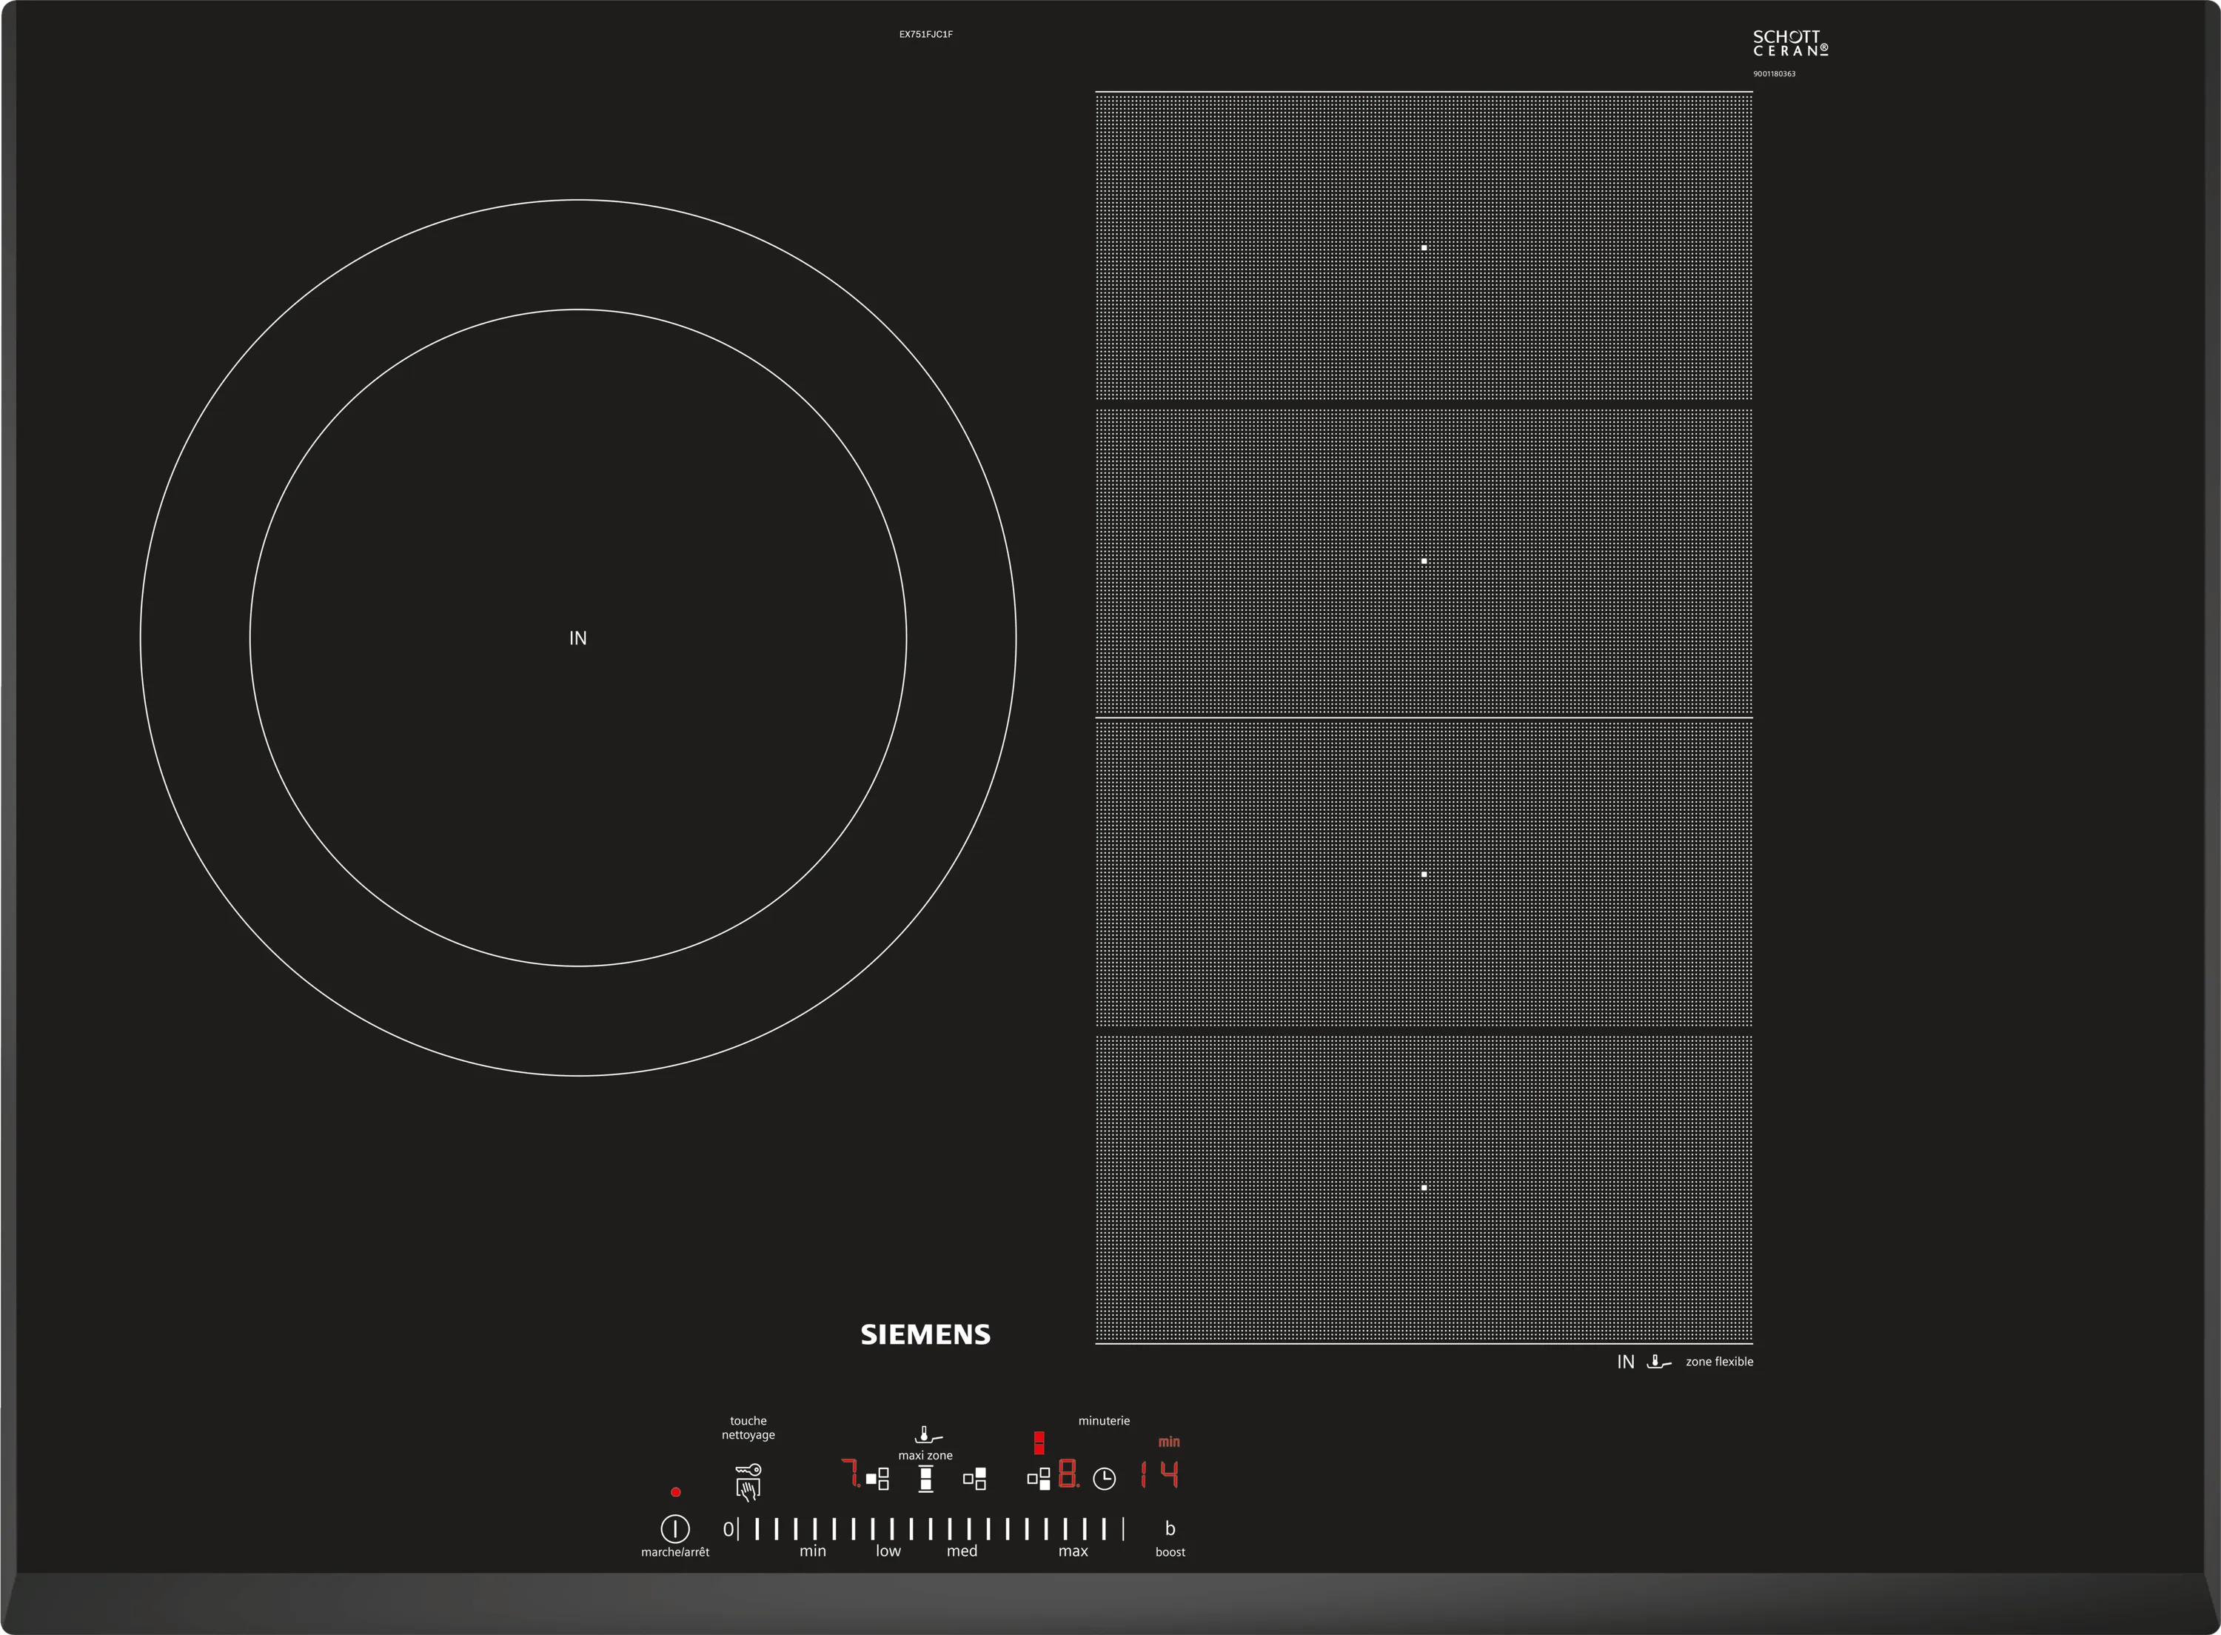Click the IN marking in the round zone

[577, 638]
